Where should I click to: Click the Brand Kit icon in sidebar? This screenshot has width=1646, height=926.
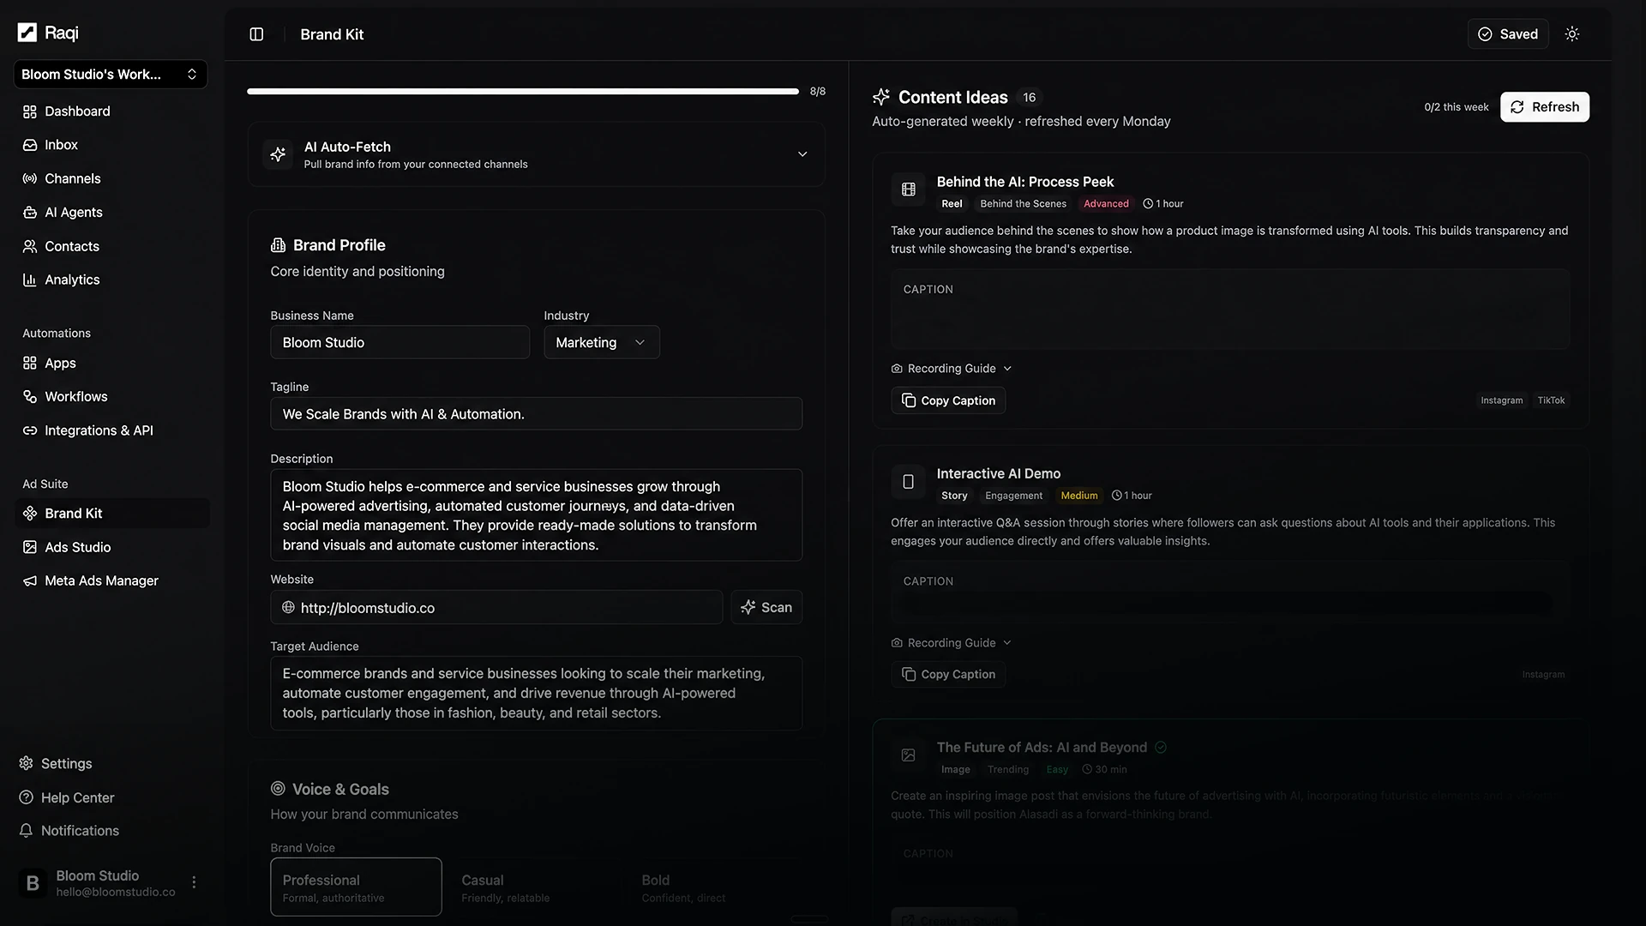point(30,514)
